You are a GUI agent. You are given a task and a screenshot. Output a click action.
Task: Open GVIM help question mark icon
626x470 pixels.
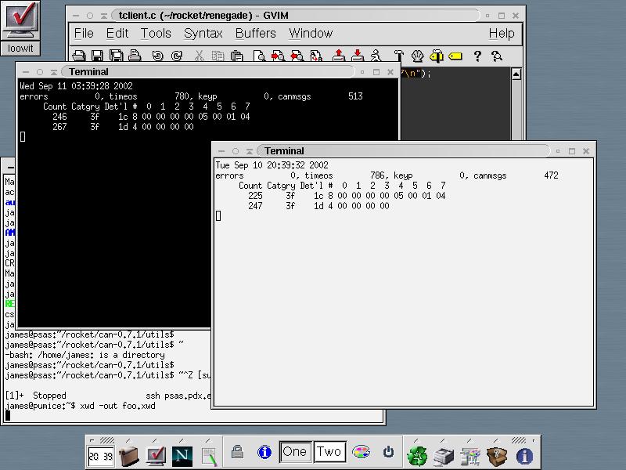point(477,56)
